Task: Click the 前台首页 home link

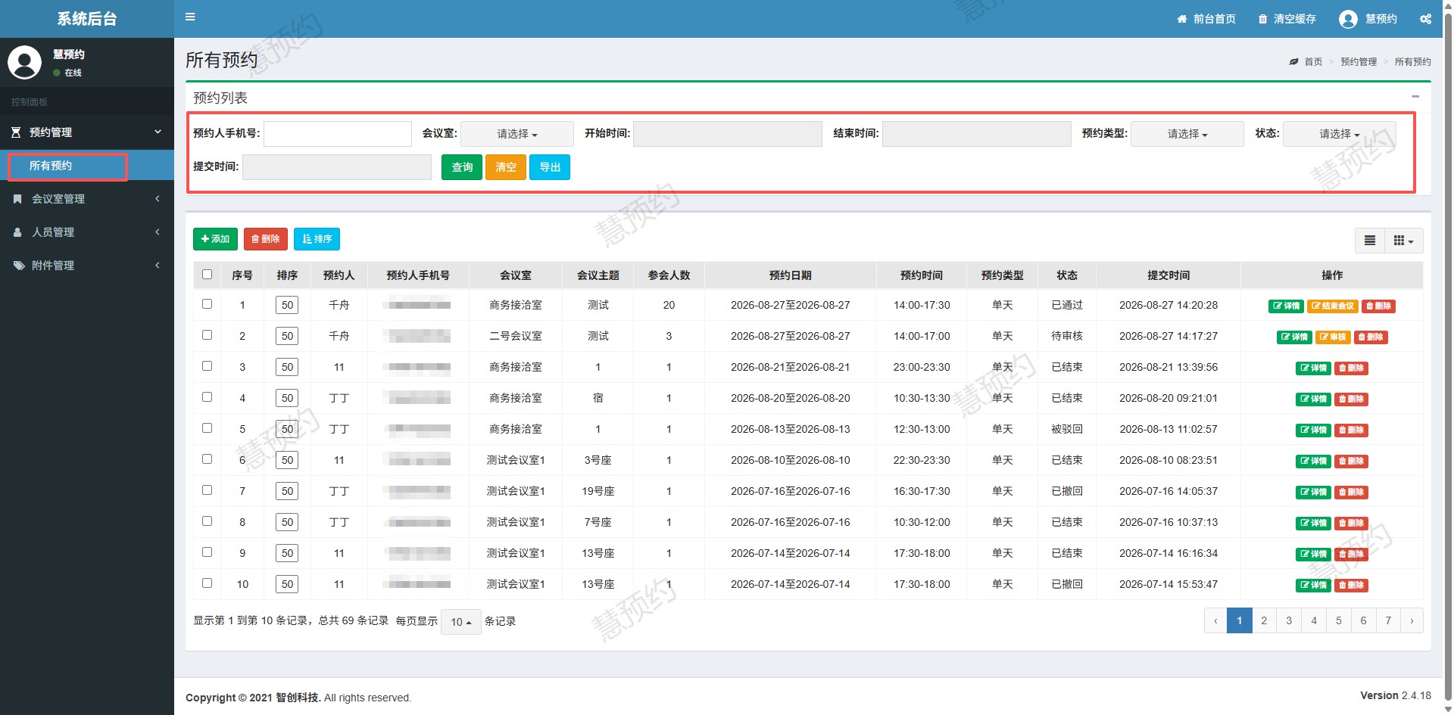Action: (1206, 19)
